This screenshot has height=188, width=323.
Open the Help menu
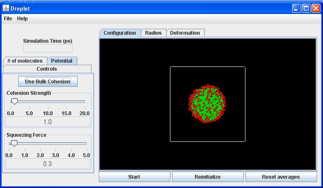point(22,19)
